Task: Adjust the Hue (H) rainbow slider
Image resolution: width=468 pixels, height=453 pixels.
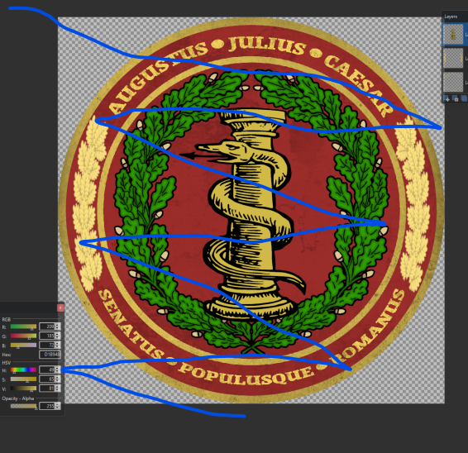Action: pyautogui.click(x=24, y=370)
